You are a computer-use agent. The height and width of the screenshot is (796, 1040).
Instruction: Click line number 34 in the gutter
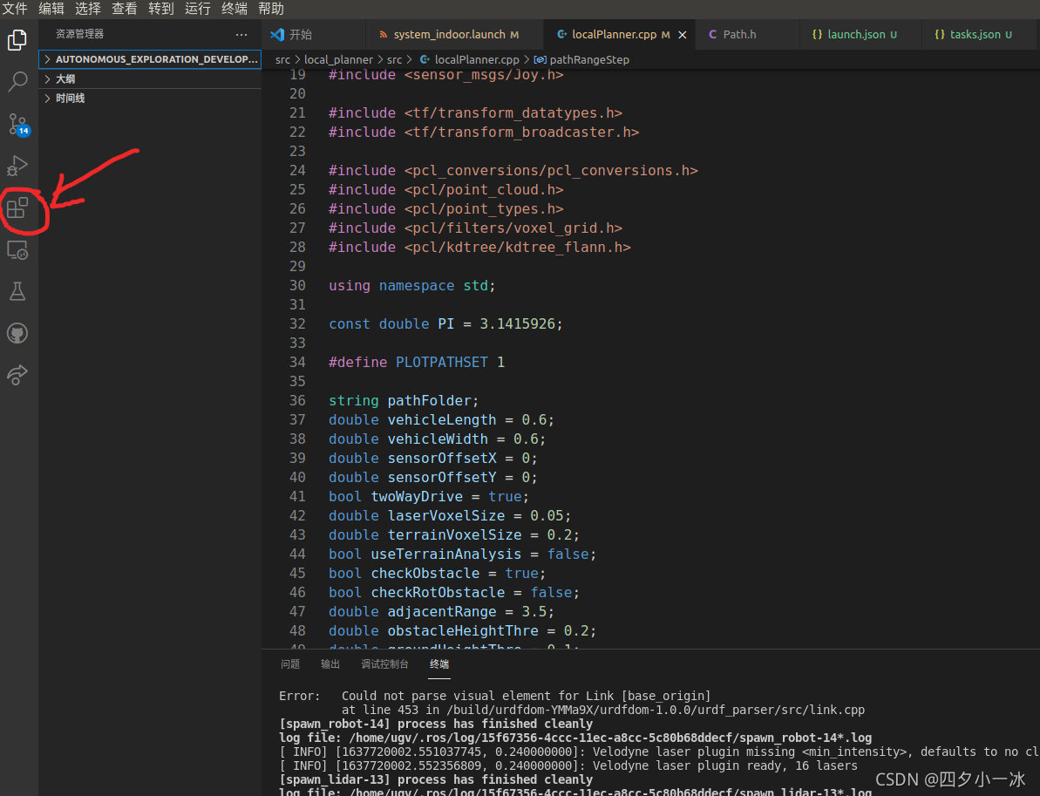297,362
